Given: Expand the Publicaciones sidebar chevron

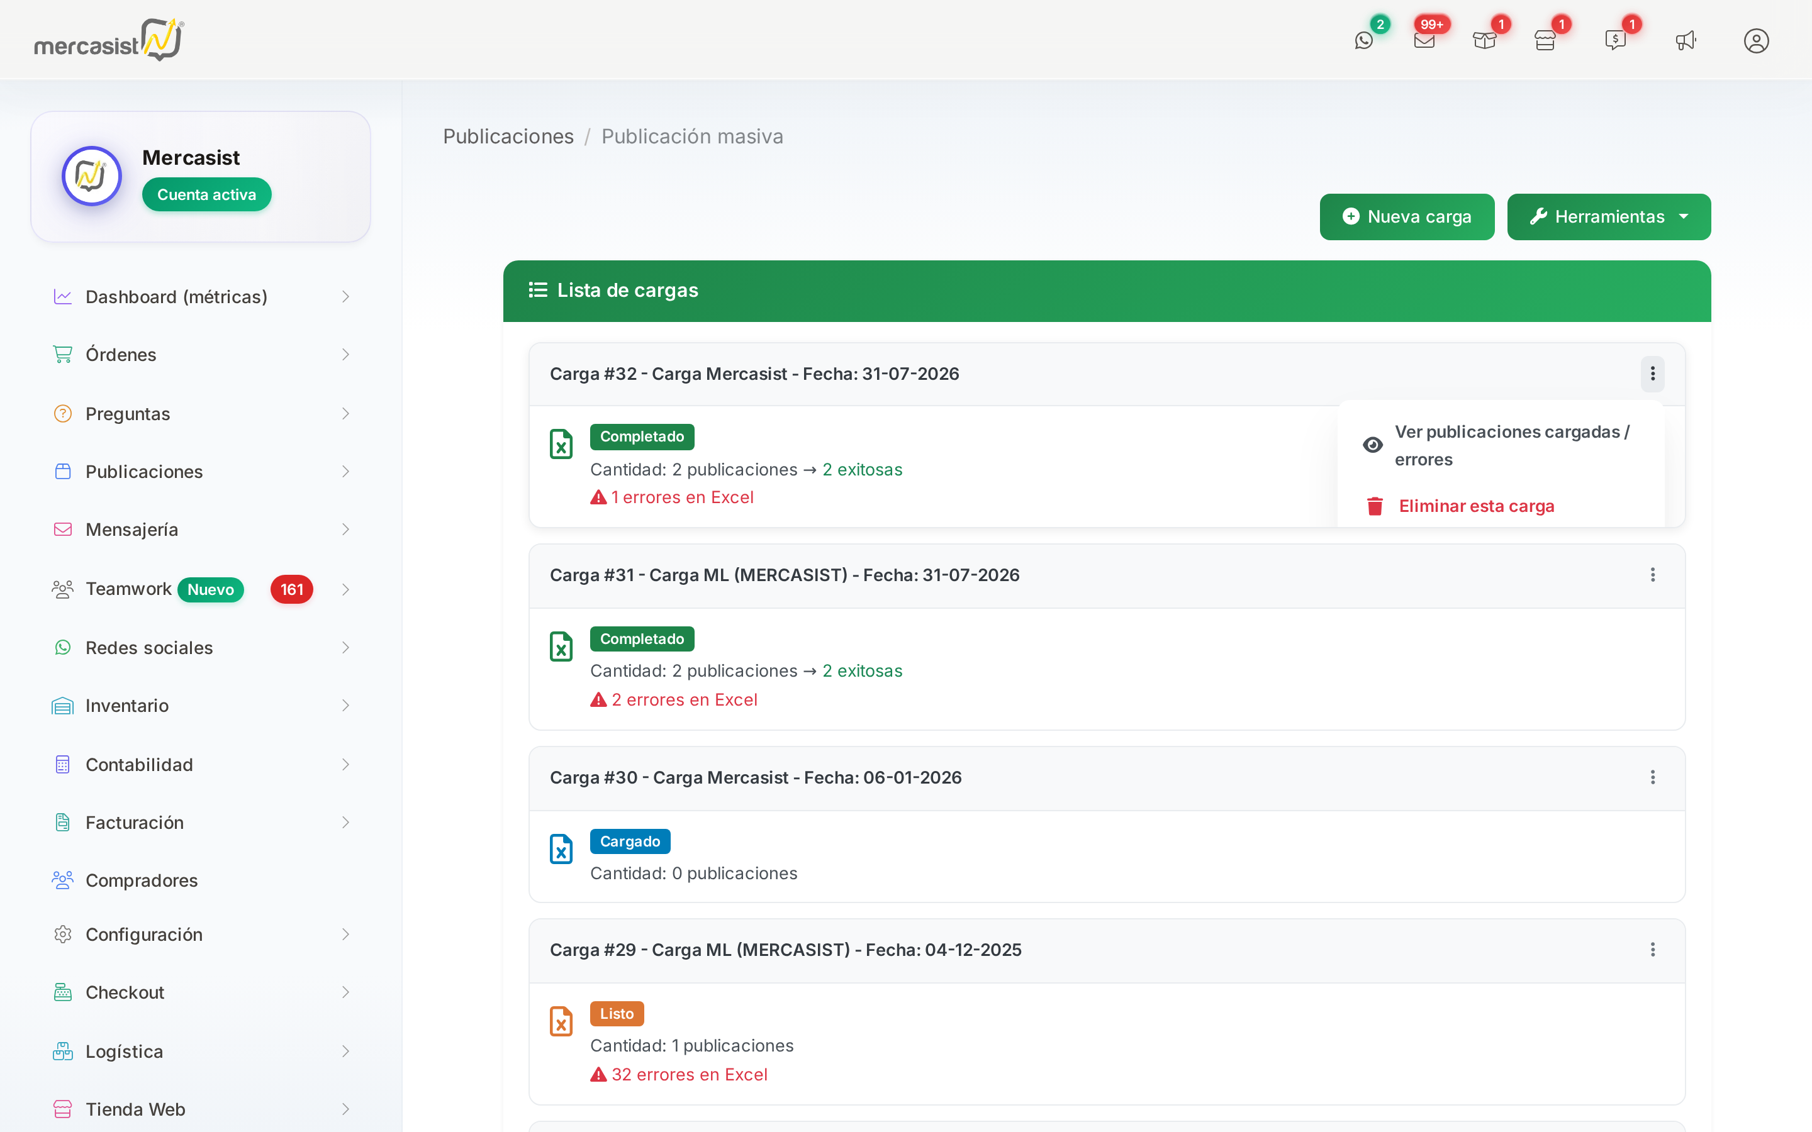Looking at the screenshot, I should (x=345, y=471).
